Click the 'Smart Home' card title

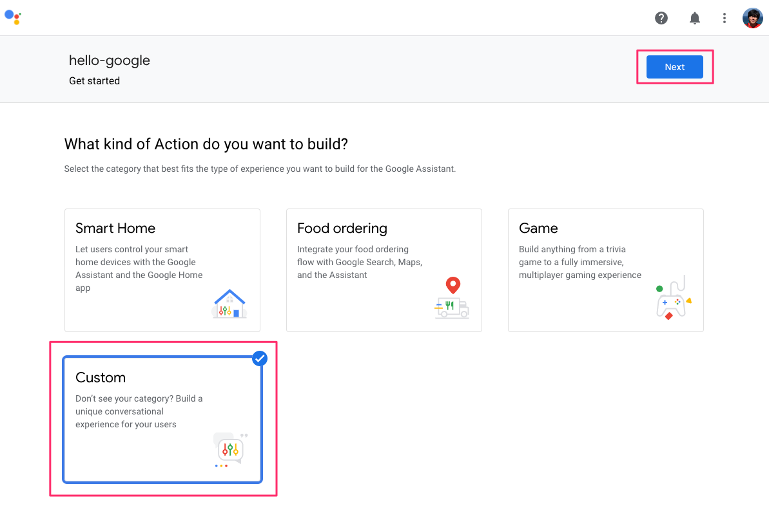(115, 228)
